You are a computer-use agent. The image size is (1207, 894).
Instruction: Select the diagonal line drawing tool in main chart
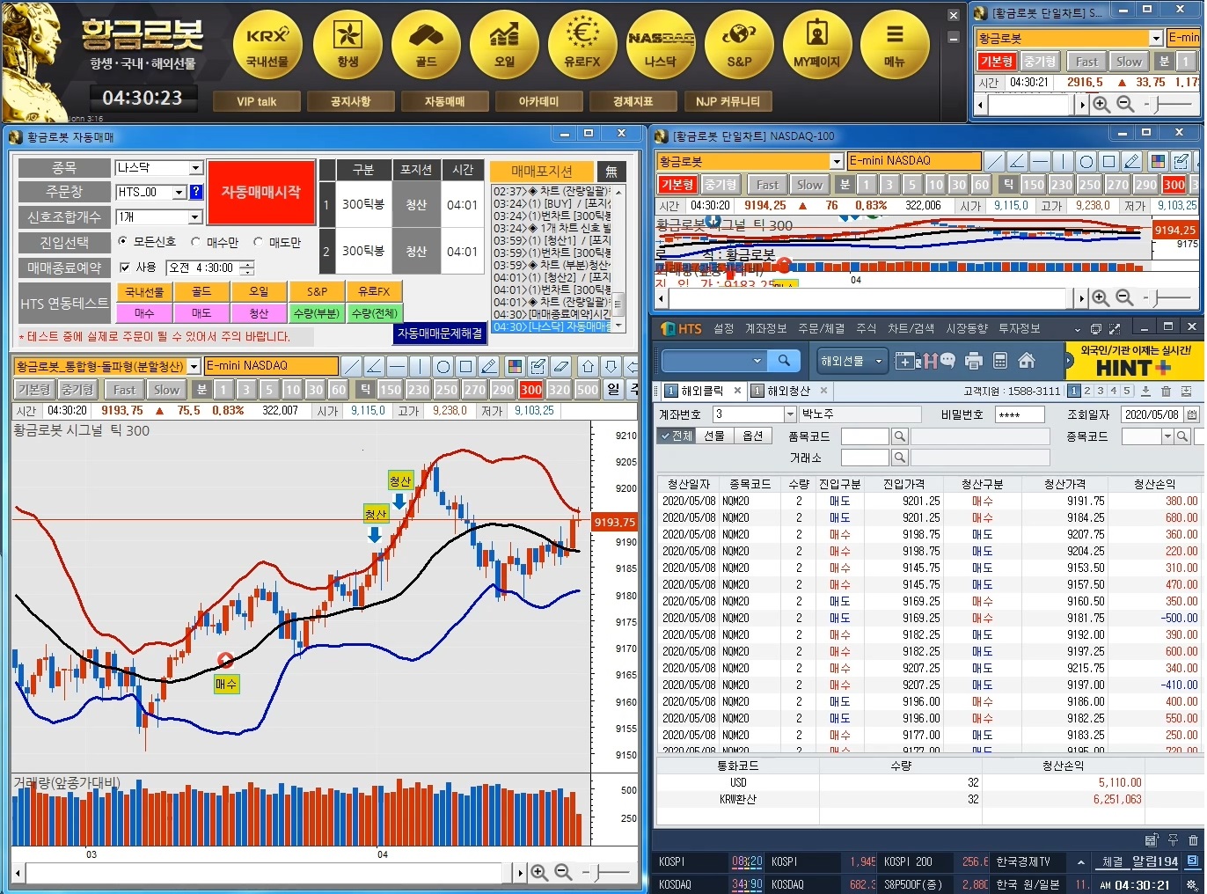coord(352,366)
